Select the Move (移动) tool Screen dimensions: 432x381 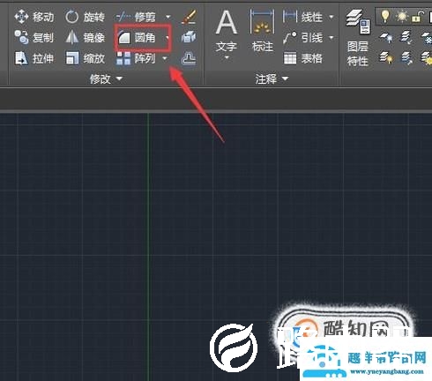pyautogui.click(x=34, y=17)
